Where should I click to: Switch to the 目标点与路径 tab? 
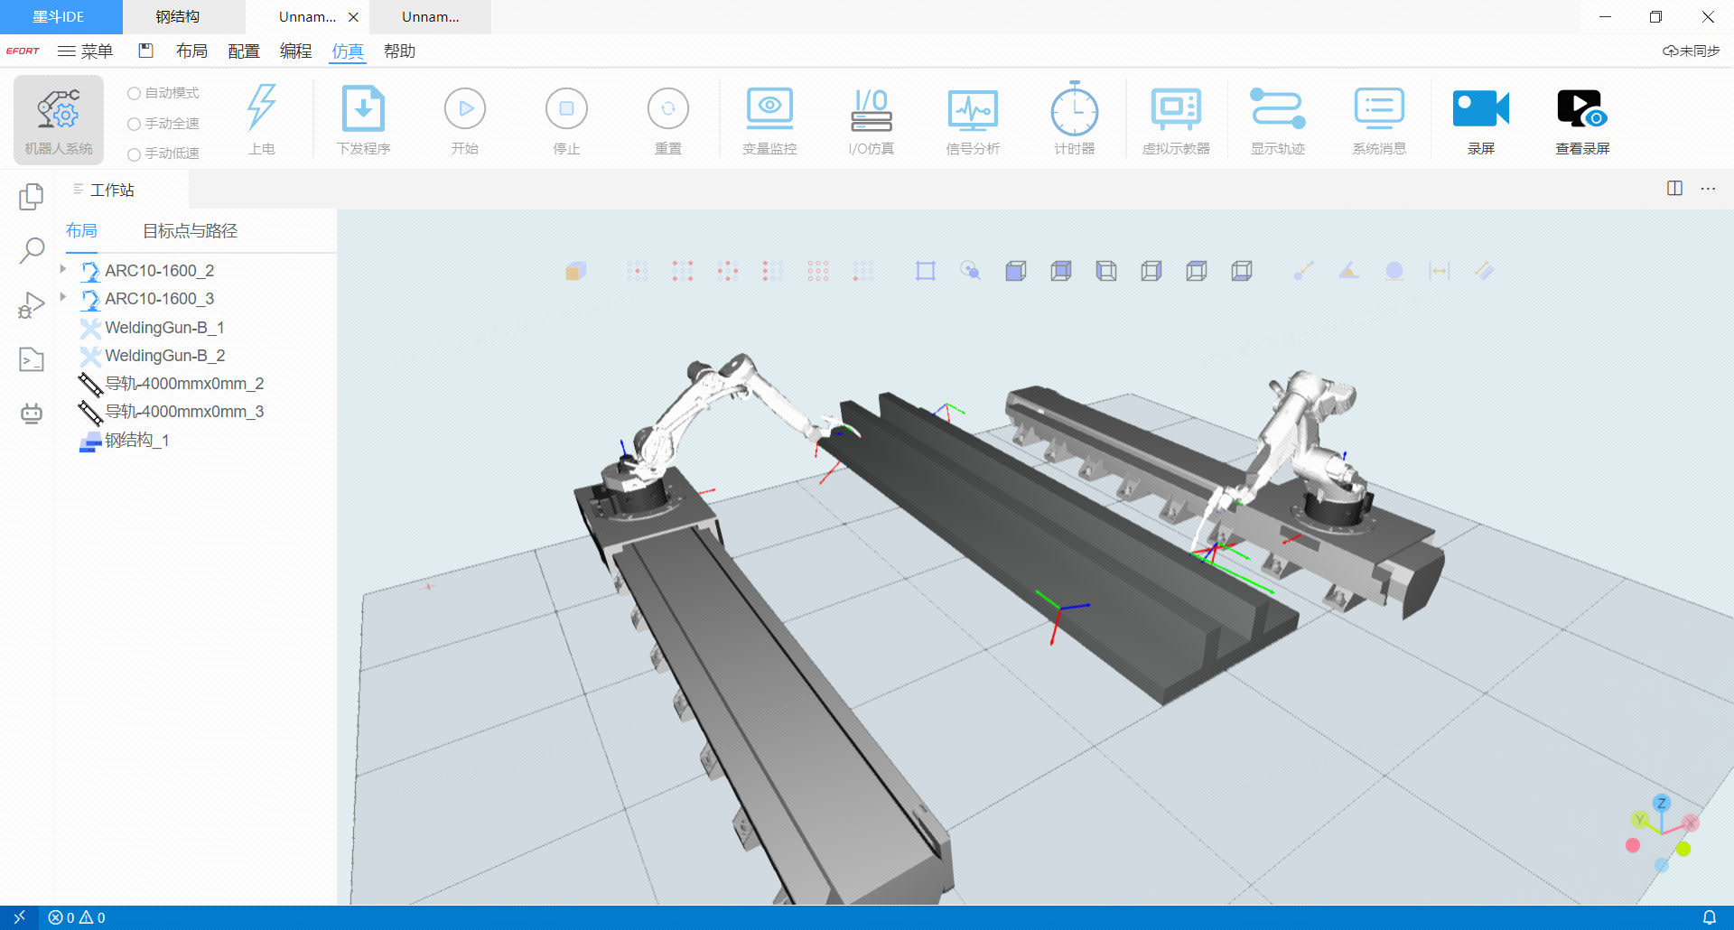click(x=190, y=231)
